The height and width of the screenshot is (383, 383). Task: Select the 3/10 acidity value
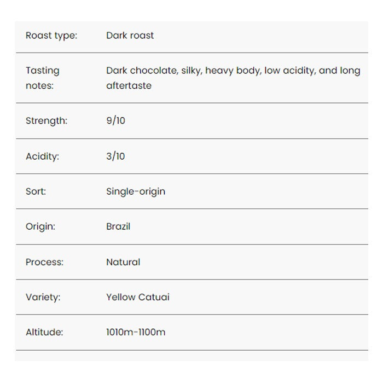[x=115, y=156]
